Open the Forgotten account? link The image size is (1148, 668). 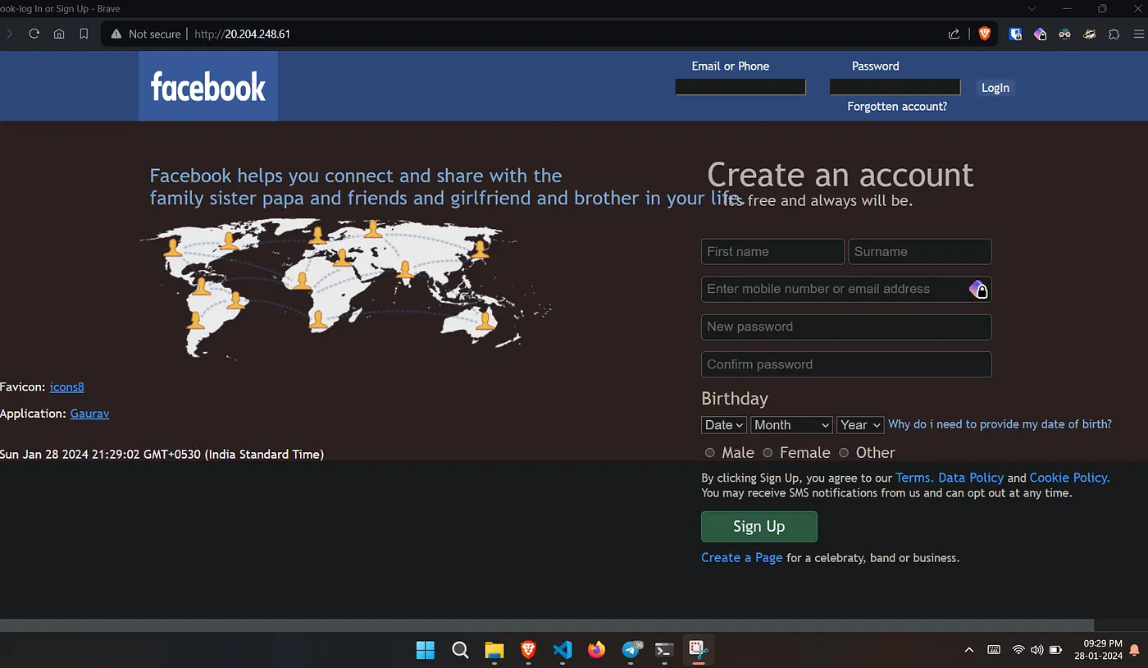coord(897,107)
